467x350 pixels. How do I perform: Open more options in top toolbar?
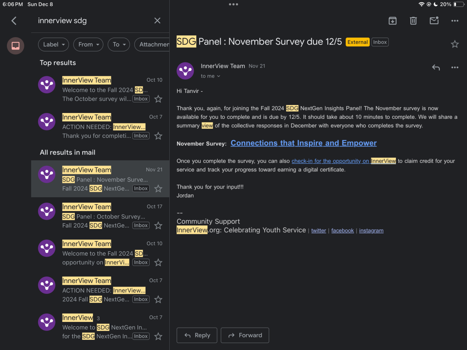coord(455,21)
